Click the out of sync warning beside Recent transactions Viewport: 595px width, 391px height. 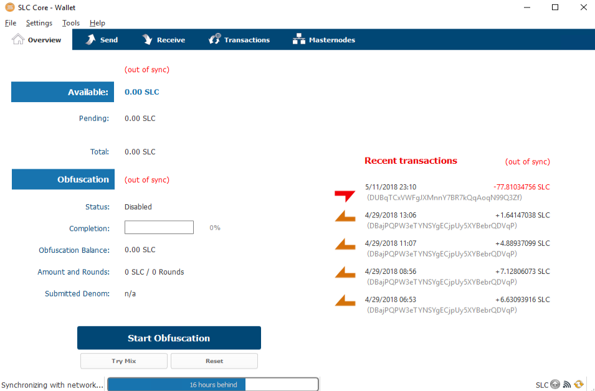(528, 161)
